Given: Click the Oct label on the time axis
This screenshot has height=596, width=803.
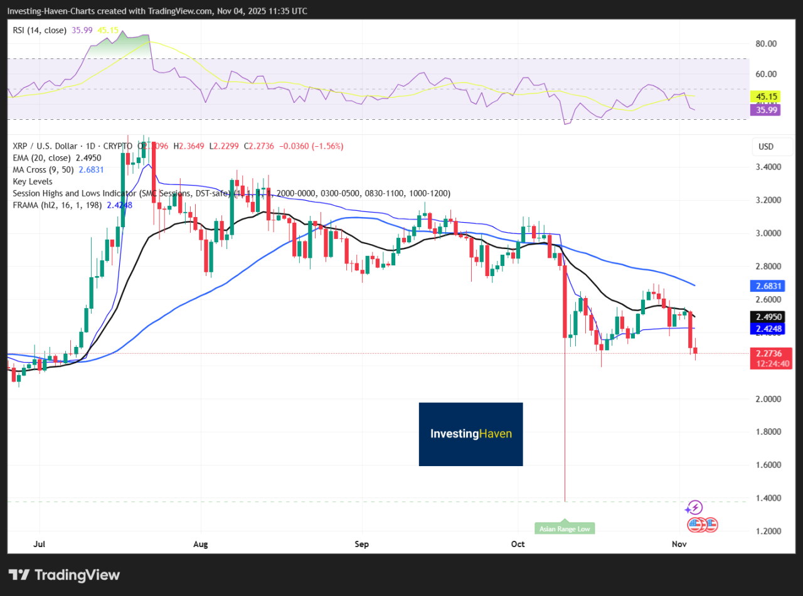Looking at the screenshot, I should [518, 544].
